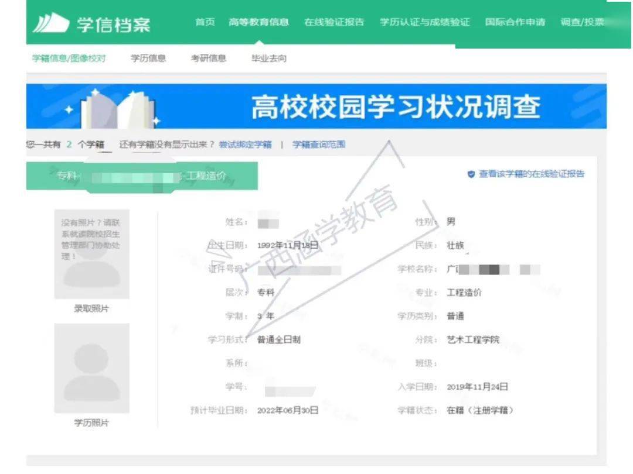Click the books illustration on the banner

click(116, 108)
